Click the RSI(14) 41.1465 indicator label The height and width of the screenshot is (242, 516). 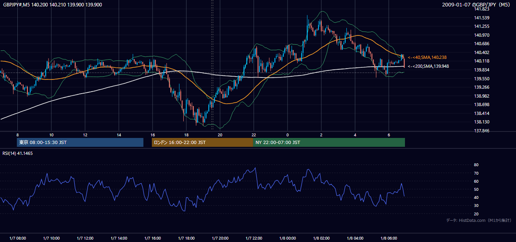click(18, 153)
